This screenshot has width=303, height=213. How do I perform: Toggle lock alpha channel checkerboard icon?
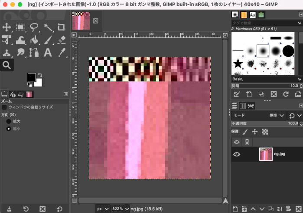coord(265,132)
